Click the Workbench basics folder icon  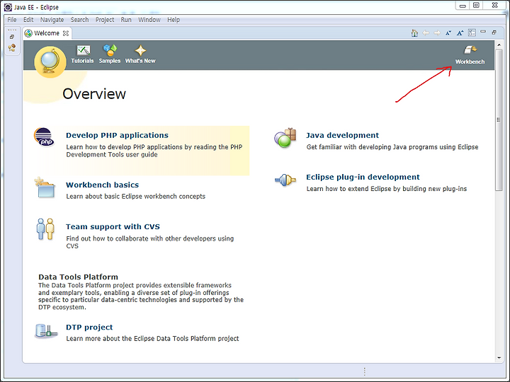point(45,187)
